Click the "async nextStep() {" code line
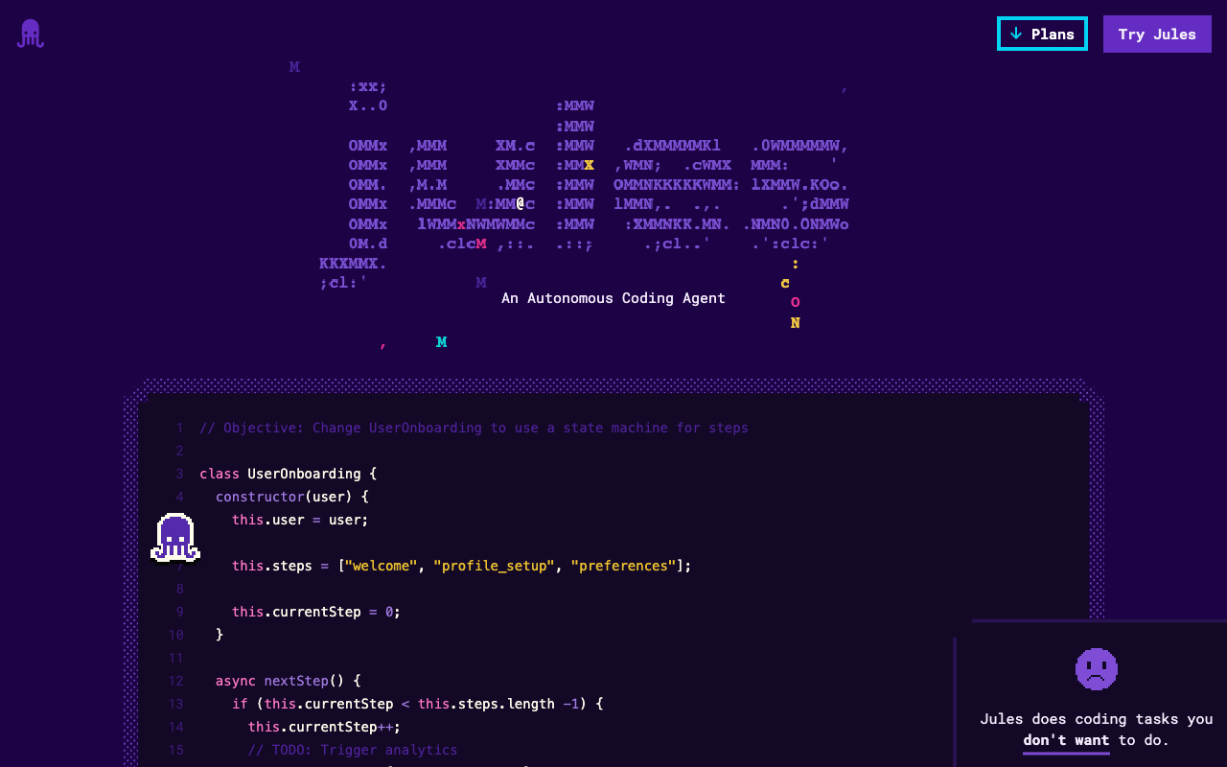1227x767 pixels. coord(289,681)
